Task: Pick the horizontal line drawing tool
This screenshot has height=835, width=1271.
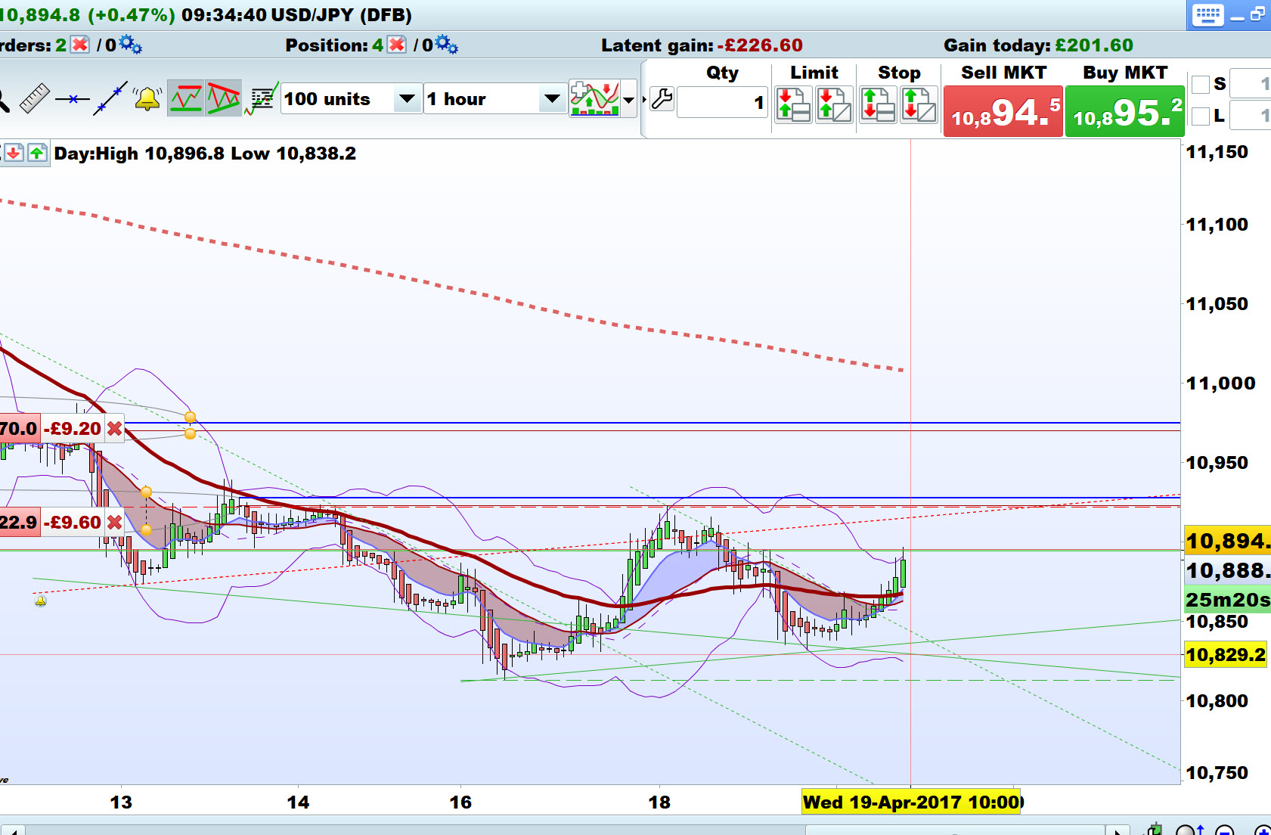Action: [x=73, y=99]
